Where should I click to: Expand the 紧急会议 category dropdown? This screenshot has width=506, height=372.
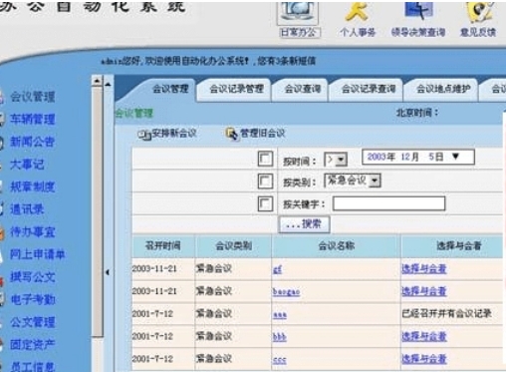pyautogui.click(x=375, y=181)
